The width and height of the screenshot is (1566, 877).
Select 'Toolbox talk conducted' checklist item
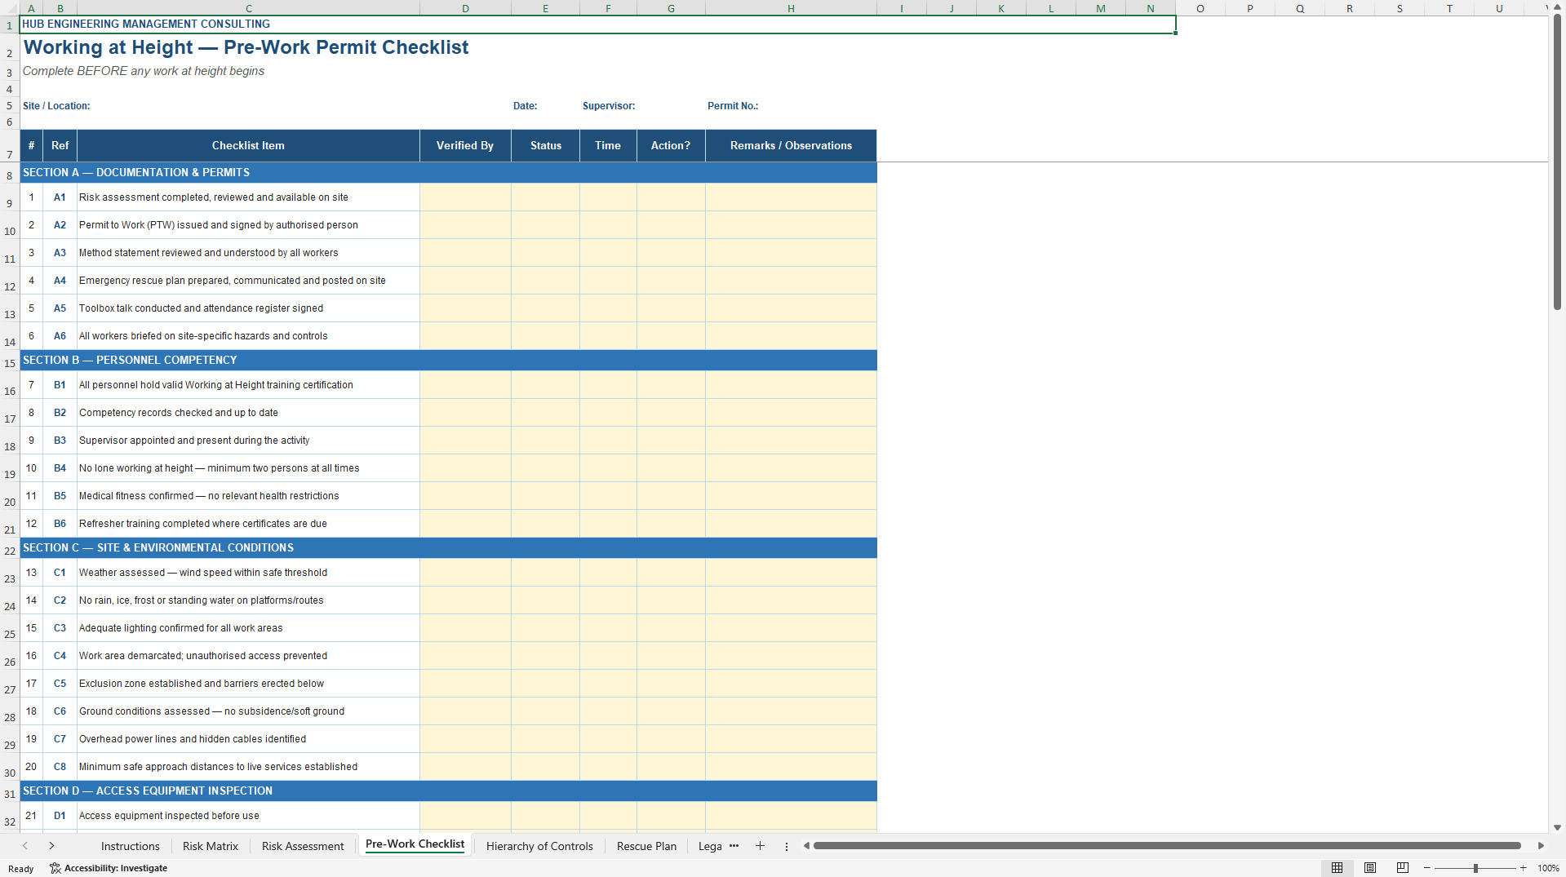pos(248,308)
